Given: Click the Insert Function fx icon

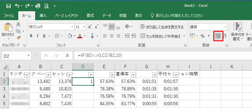Looking at the screenshot, I should [67, 56].
